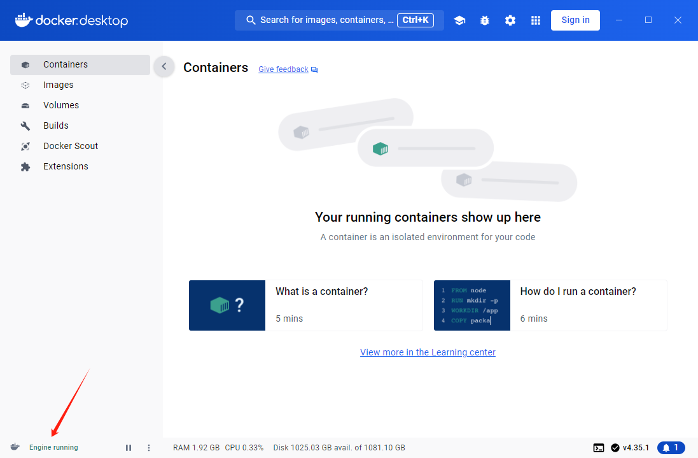Screen dimensions: 698x458
Task: Open the apps grid icon in header
Action: pyautogui.click(x=536, y=20)
